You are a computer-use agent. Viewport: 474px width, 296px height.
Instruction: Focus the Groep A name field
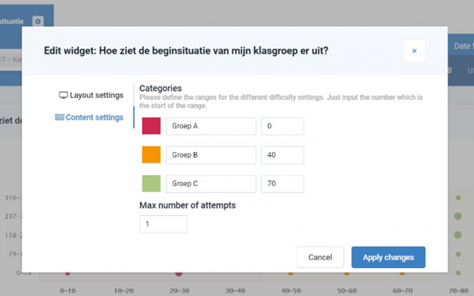(x=211, y=126)
